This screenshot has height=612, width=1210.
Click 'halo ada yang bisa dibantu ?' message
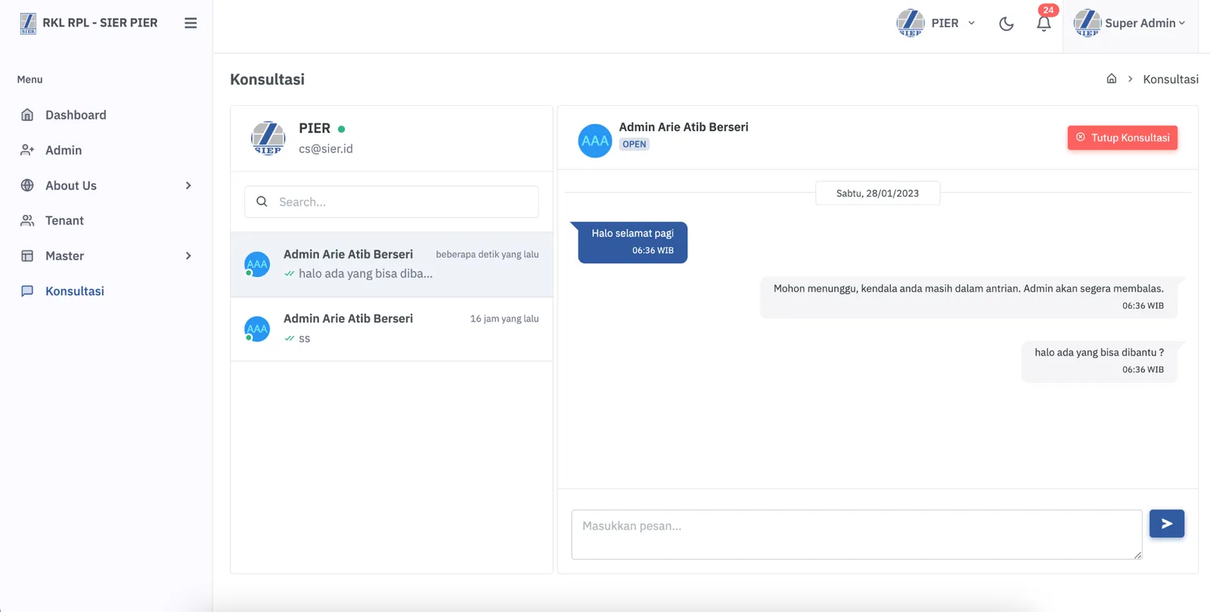coord(1099,361)
